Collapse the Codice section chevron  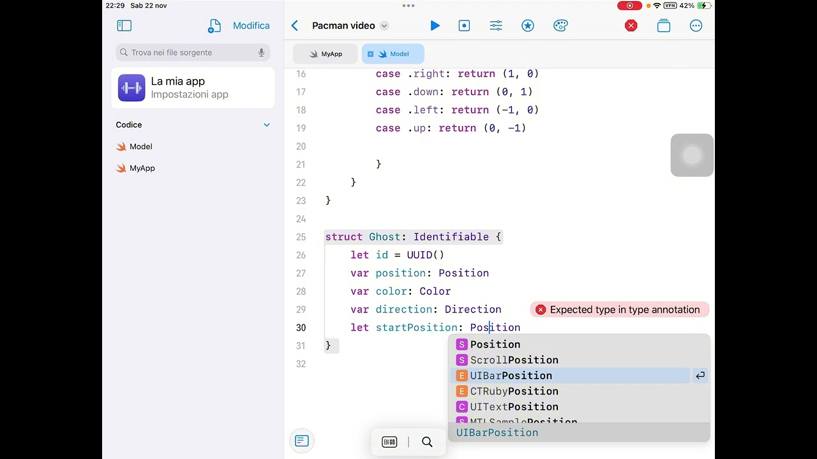(267, 125)
